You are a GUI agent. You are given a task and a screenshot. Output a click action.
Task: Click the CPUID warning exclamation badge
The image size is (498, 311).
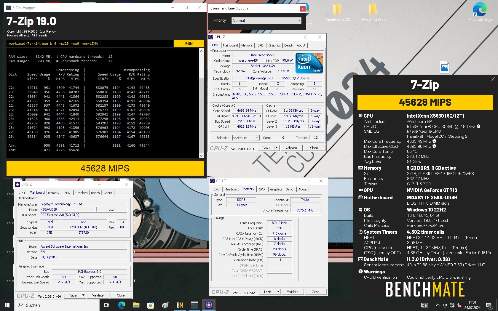tap(478, 126)
